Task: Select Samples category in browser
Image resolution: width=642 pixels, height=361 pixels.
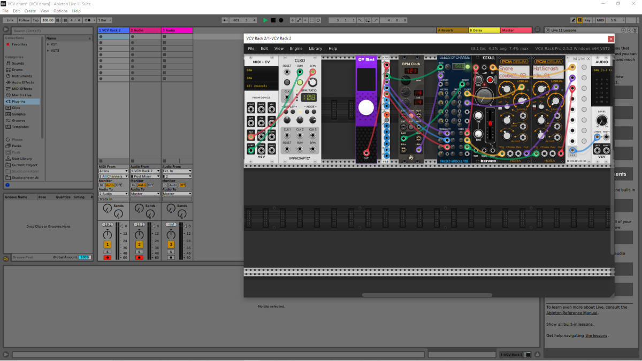Action: click(x=19, y=114)
